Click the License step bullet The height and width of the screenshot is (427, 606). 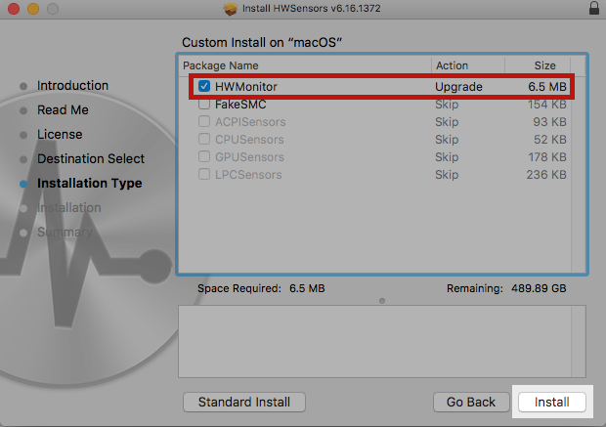coord(23,135)
